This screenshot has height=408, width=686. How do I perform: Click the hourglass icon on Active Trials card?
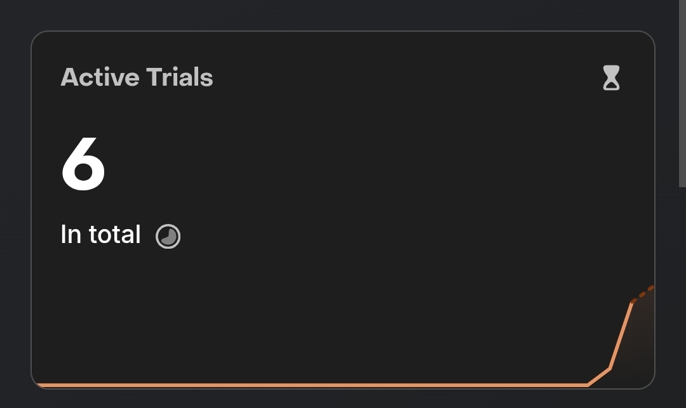click(611, 78)
